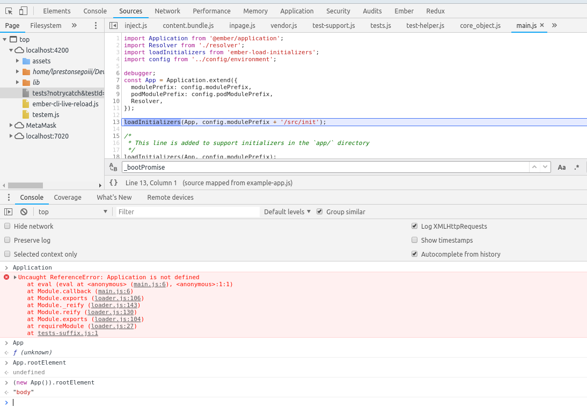
Task: Click the MetaMask cloud icon
Action: point(19,125)
